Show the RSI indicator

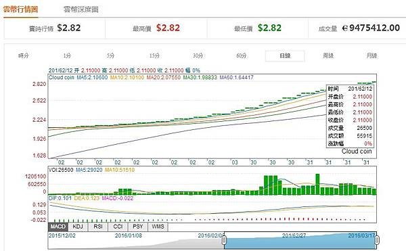pos(98,227)
